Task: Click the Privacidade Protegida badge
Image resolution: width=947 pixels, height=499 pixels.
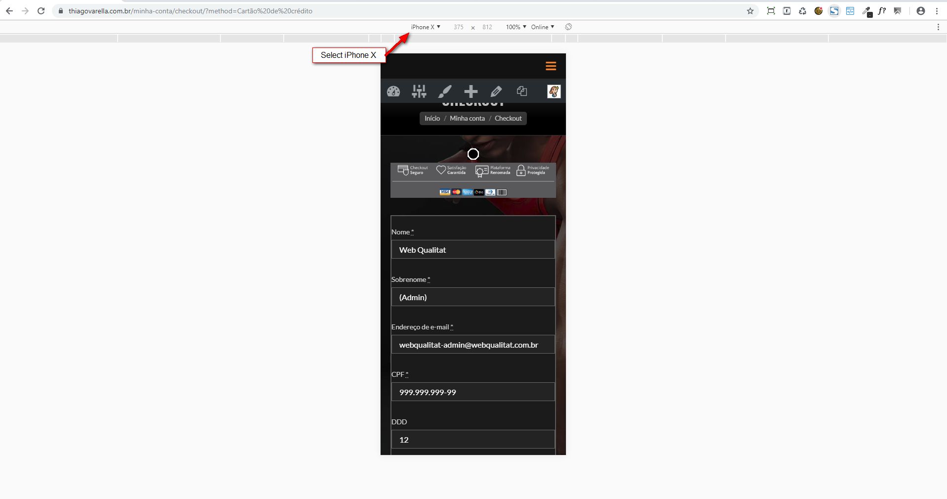Action: coord(532,171)
